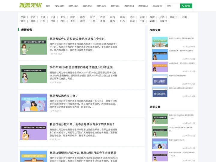Open 分类文章 link 2023年5月30日全国雅思口语考试安排
This screenshot has height=162, width=216.
click(181, 129)
